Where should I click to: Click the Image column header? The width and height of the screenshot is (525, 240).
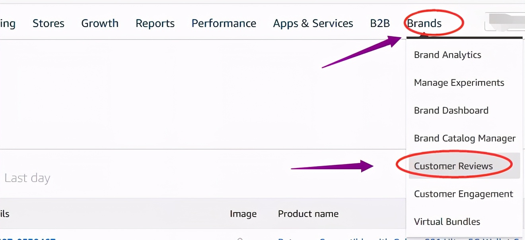(243, 214)
